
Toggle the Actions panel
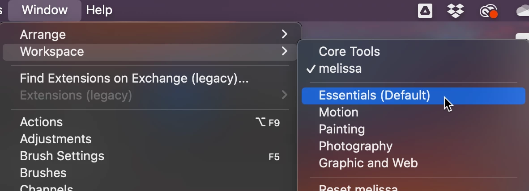coord(41,122)
